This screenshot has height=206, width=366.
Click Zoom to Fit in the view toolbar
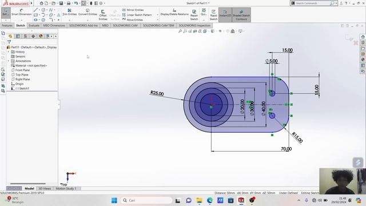[x=180, y=31]
